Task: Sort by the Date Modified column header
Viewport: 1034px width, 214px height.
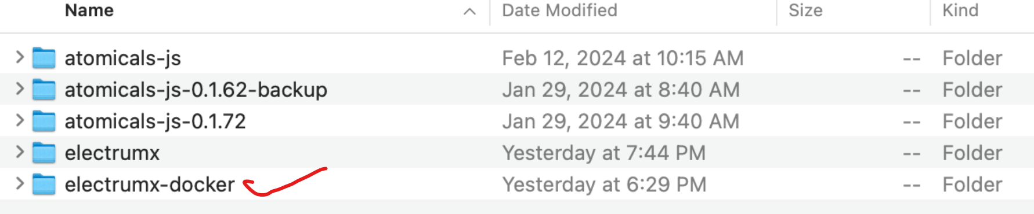Action: [x=559, y=10]
